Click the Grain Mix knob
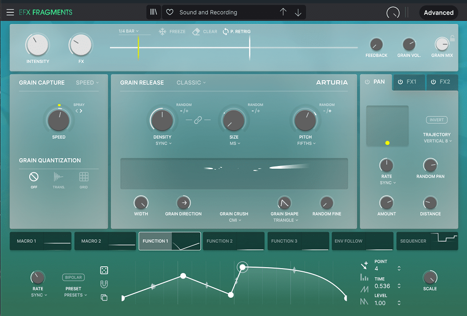This screenshot has width=467, height=316. coord(442,44)
